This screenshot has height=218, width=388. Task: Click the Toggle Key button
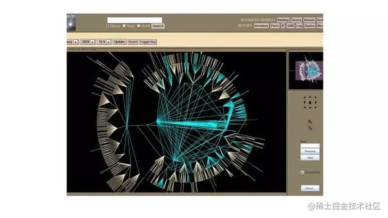tap(148, 42)
